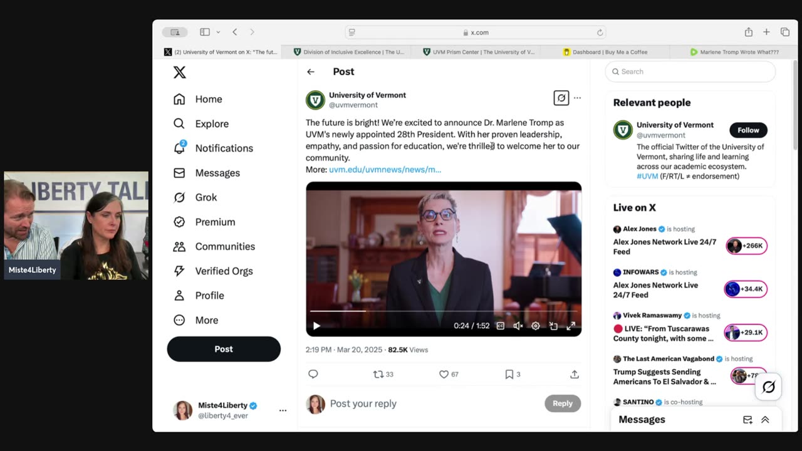
Task: Open Safari tab group picker
Action: 175,32
